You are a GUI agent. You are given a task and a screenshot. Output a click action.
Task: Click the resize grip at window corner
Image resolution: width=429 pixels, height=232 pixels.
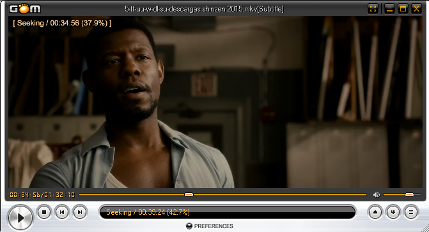pos(425,228)
